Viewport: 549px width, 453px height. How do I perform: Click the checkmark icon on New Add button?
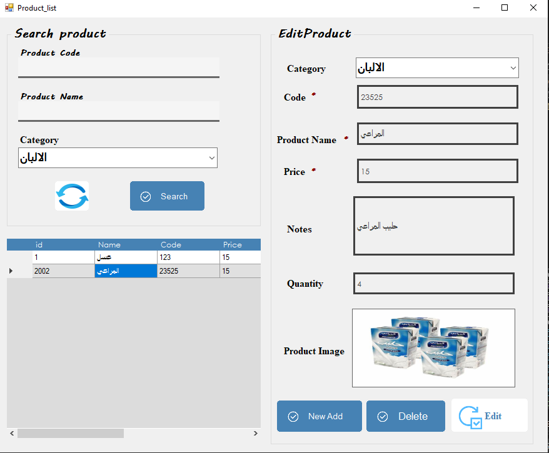point(293,416)
